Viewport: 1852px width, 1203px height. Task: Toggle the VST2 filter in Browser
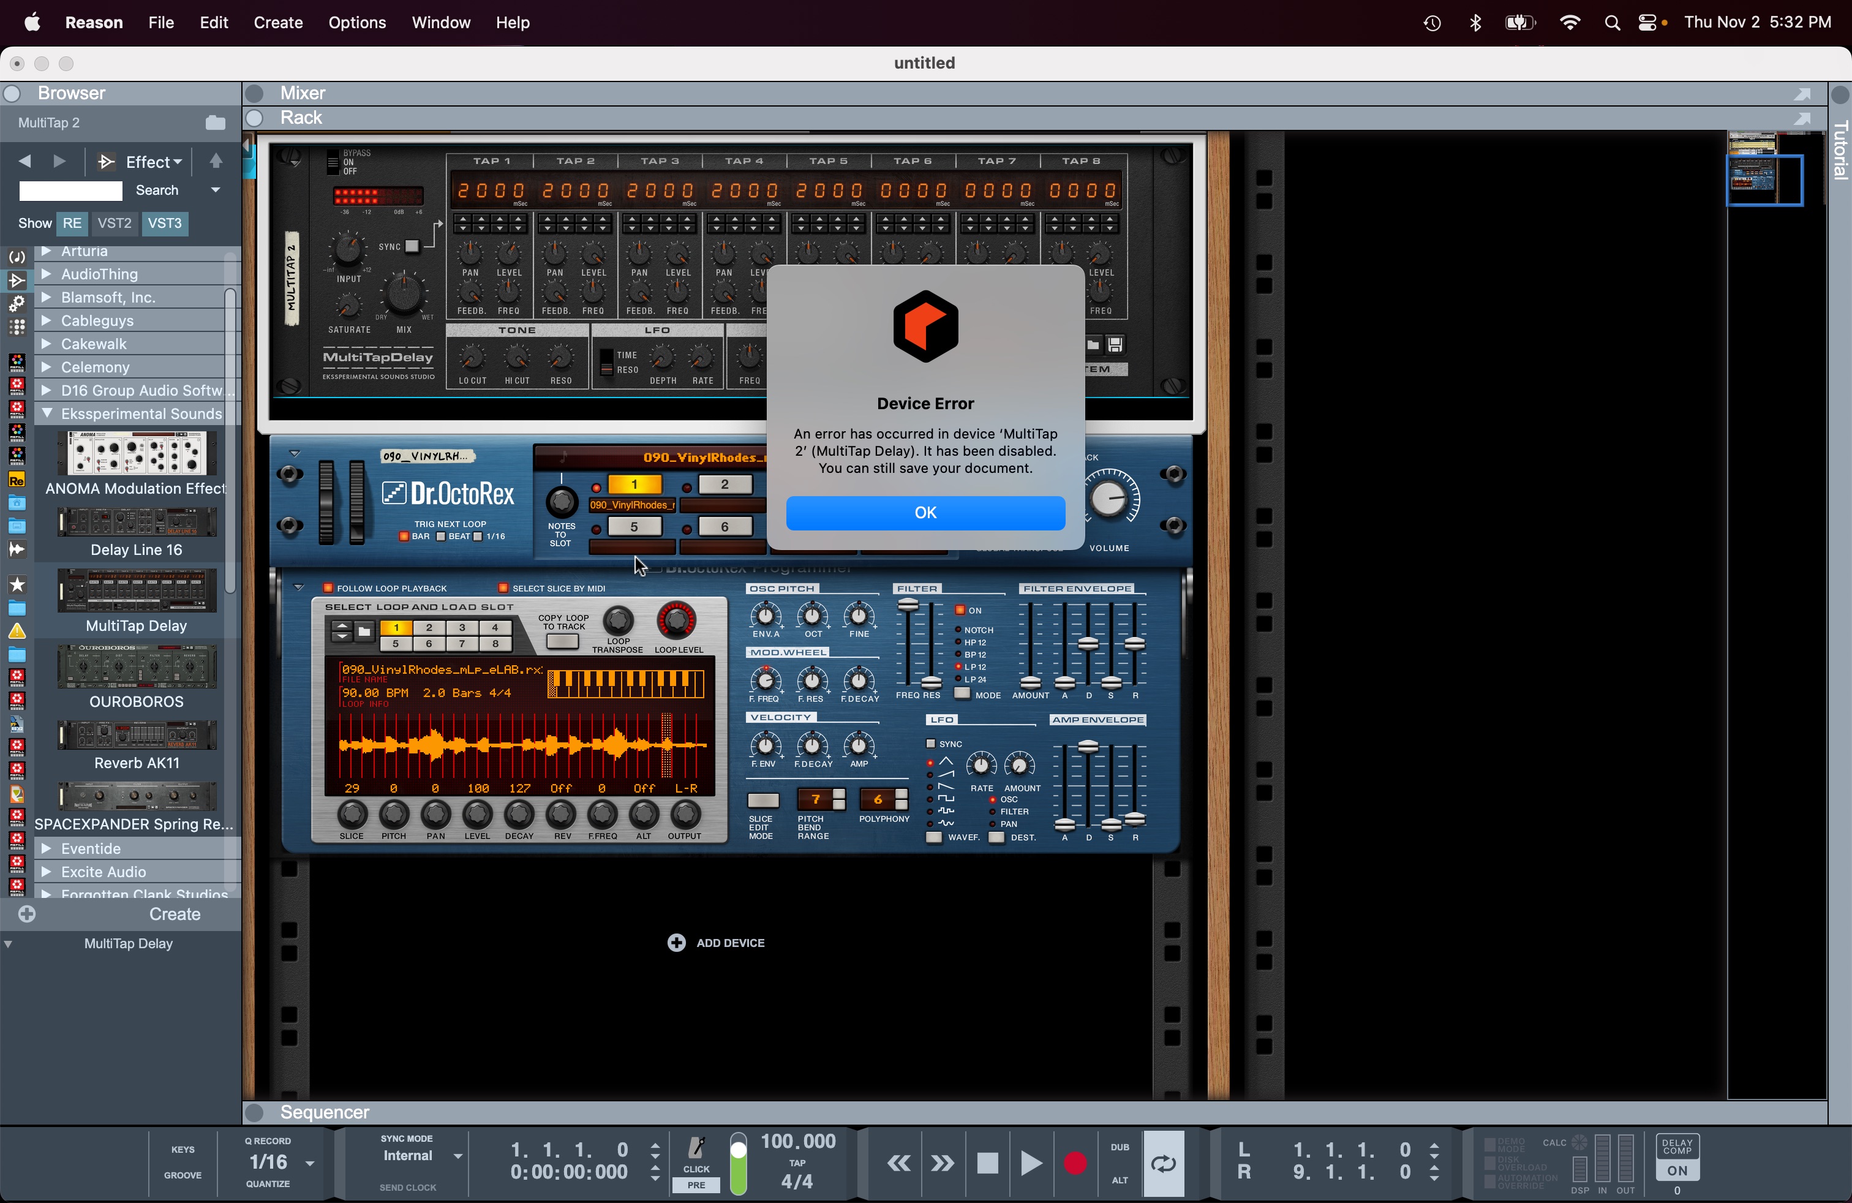point(115,224)
